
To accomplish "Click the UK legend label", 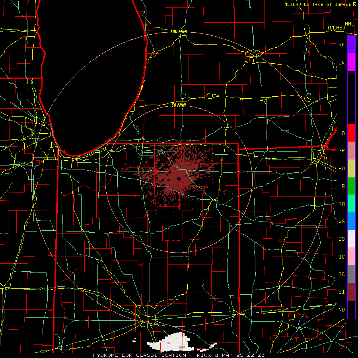I will point(341,62).
